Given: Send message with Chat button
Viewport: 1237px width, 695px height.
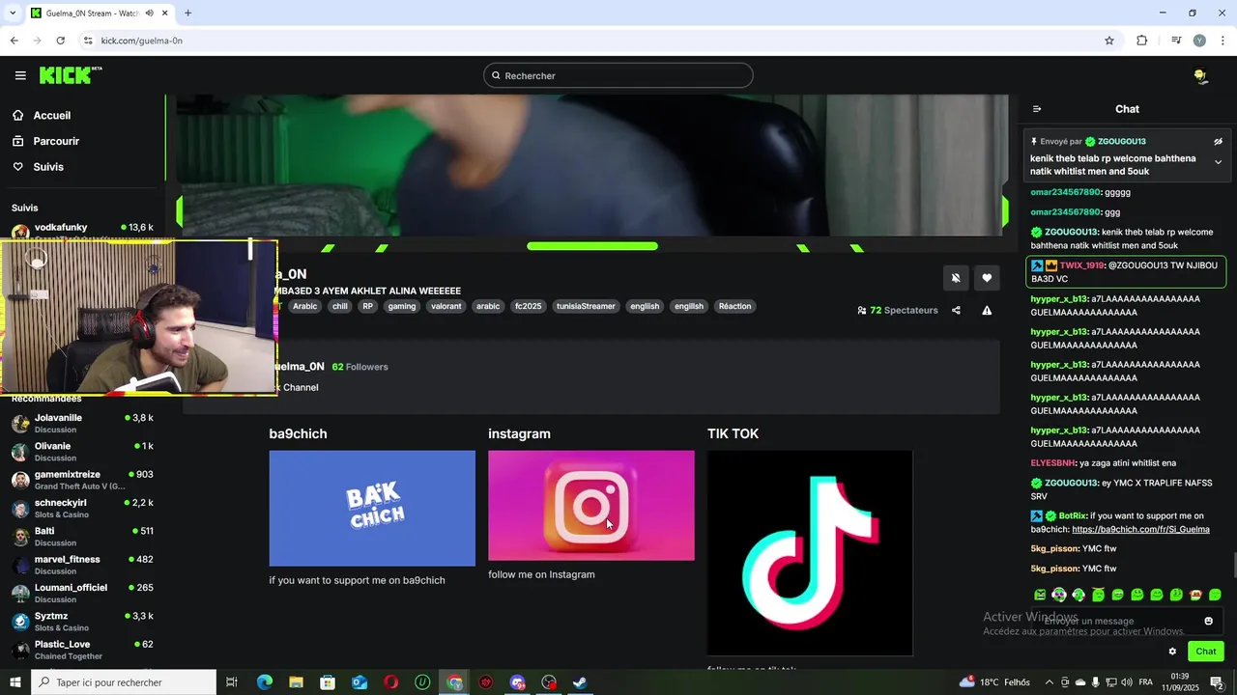Looking at the screenshot, I should point(1206,652).
